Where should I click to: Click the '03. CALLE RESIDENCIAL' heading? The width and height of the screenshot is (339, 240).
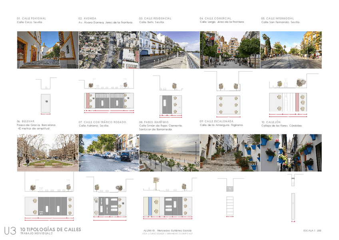(155, 18)
